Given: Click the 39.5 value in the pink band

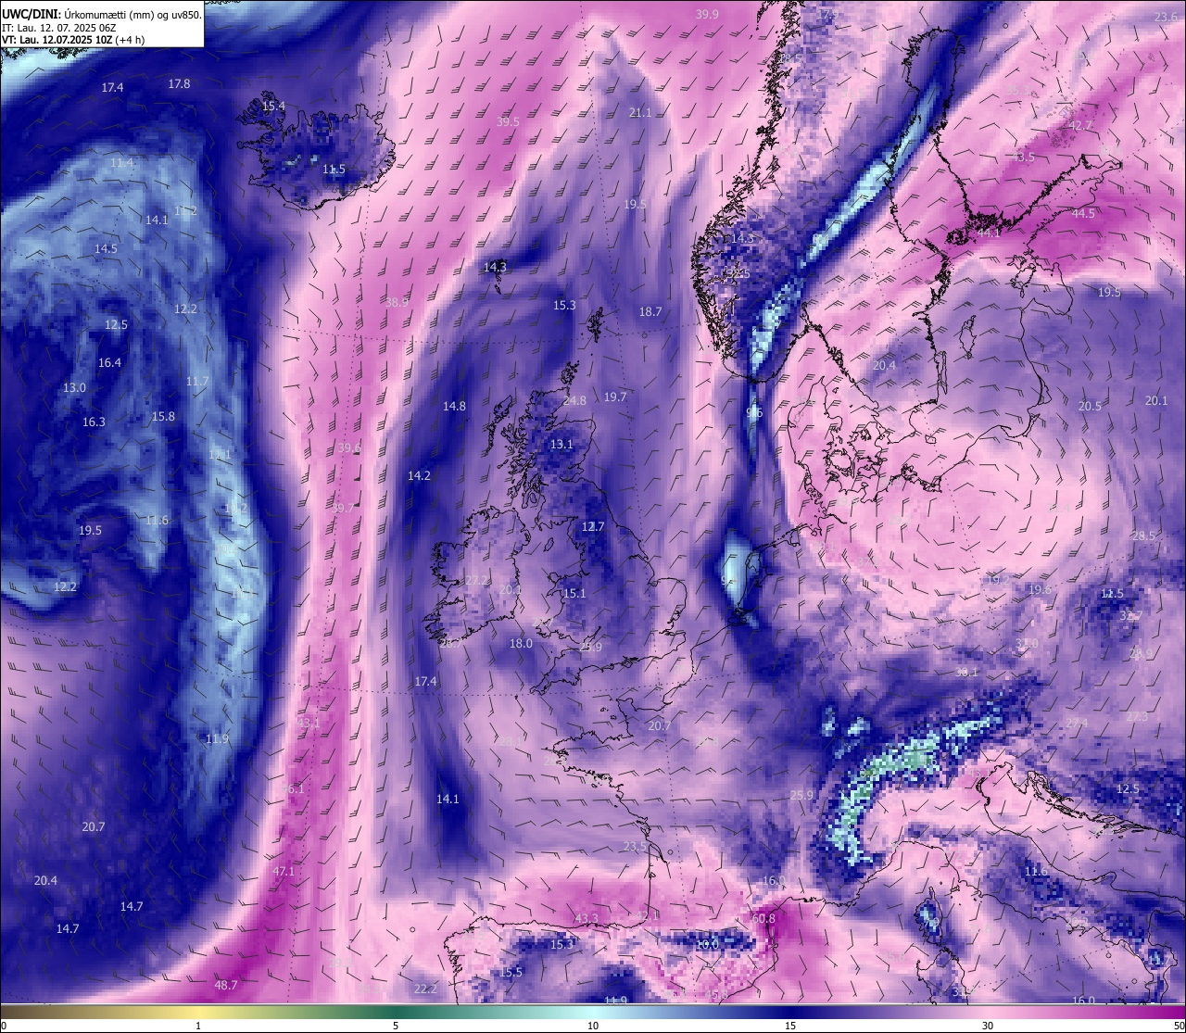Looking at the screenshot, I should point(508,121).
